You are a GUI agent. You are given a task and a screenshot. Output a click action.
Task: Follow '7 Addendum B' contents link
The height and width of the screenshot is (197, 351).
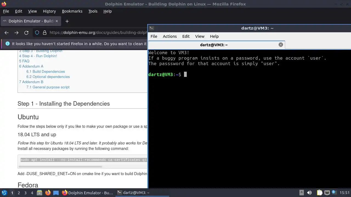[x=31, y=82]
